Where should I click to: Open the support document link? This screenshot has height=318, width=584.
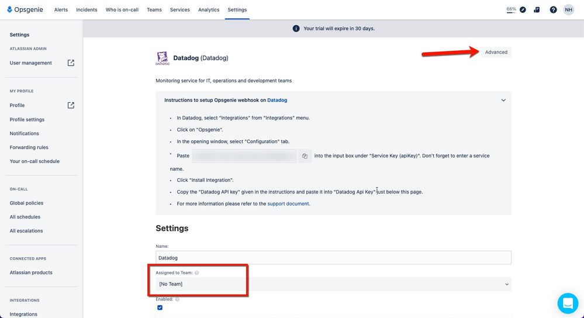click(288, 203)
